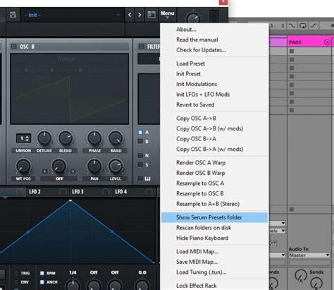Click the OSC B WT POS knob
Screen dimensions: 334x290
click(x=23, y=166)
